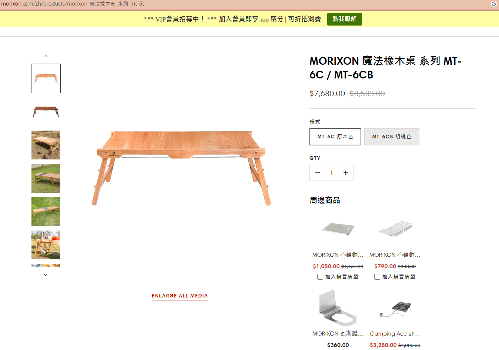The width and height of the screenshot is (499, 350).
Task: Click the ENLARGE ALL MEDIA link
Action: (180, 296)
